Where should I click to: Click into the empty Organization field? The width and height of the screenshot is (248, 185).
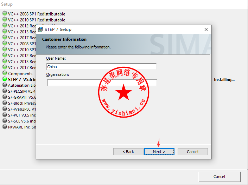point(102,83)
